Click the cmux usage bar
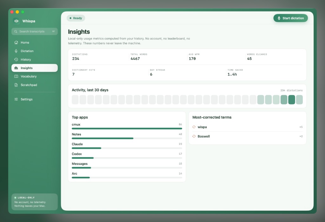The image size is (325, 222). pos(127,129)
